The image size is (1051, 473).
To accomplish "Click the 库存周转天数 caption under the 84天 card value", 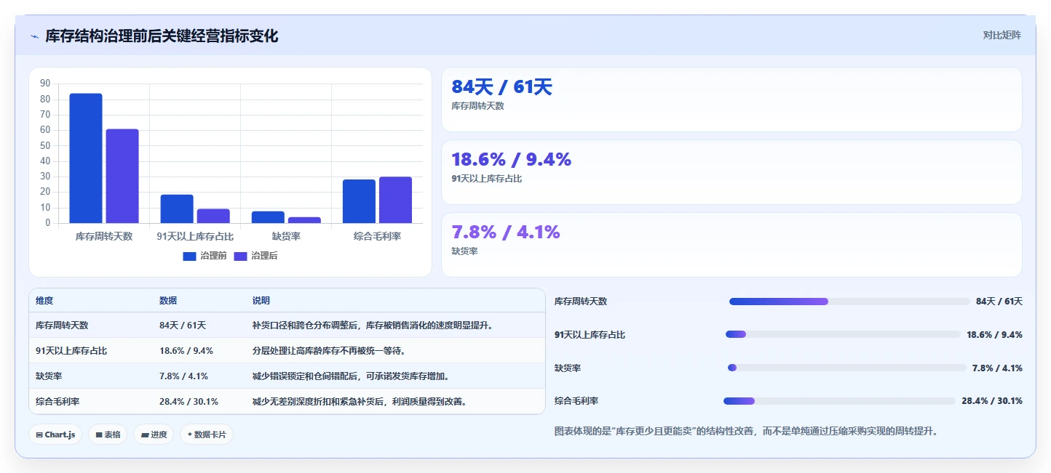I will pos(478,106).
